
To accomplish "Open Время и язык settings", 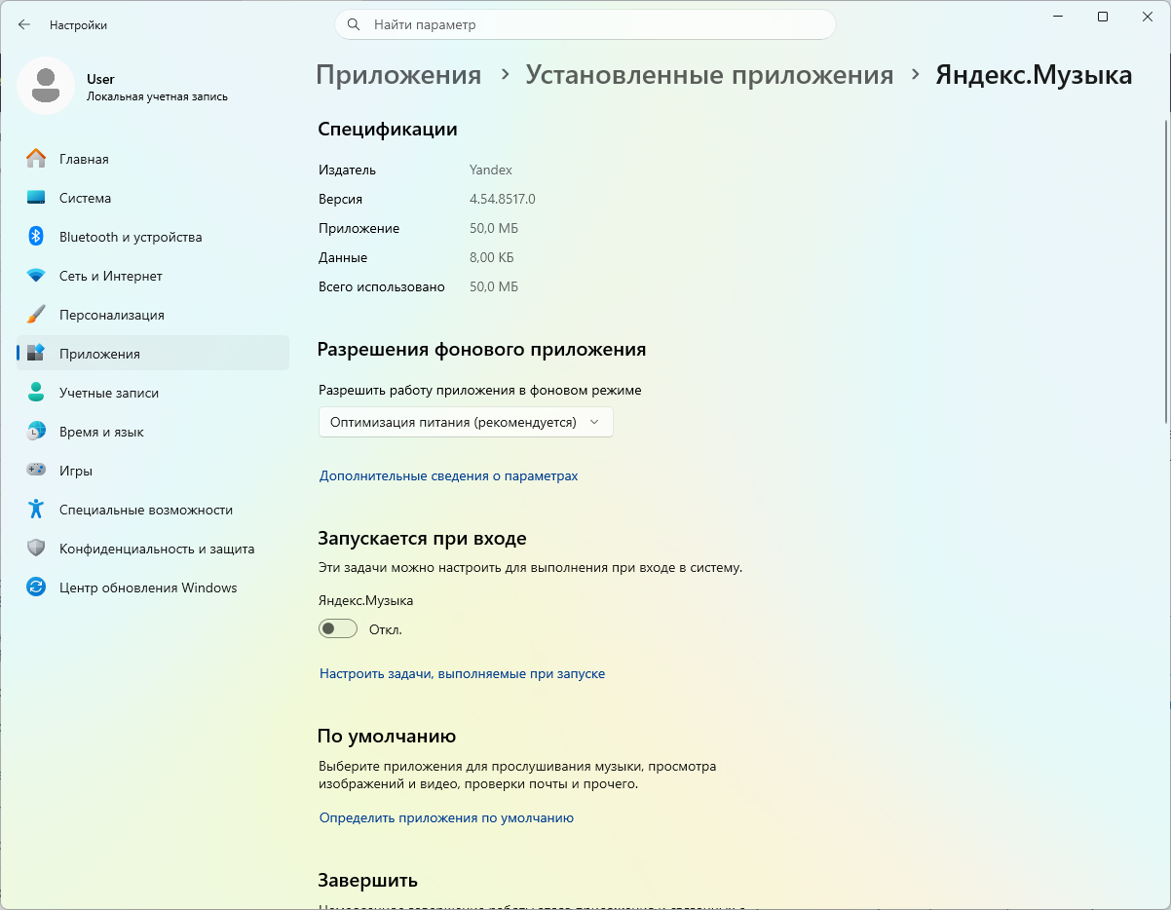I will tap(153, 432).
